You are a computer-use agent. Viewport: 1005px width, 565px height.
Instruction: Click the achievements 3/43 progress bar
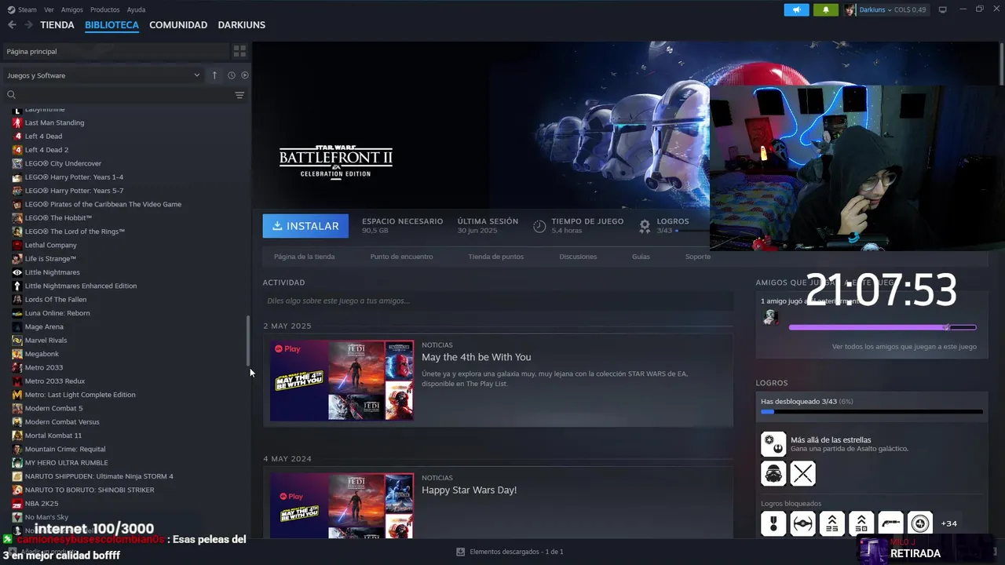pyautogui.click(x=872, y=411)
